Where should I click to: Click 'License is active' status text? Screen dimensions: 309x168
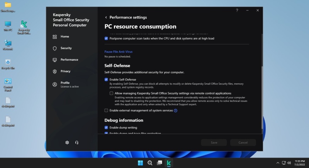(x=70, y=87)
